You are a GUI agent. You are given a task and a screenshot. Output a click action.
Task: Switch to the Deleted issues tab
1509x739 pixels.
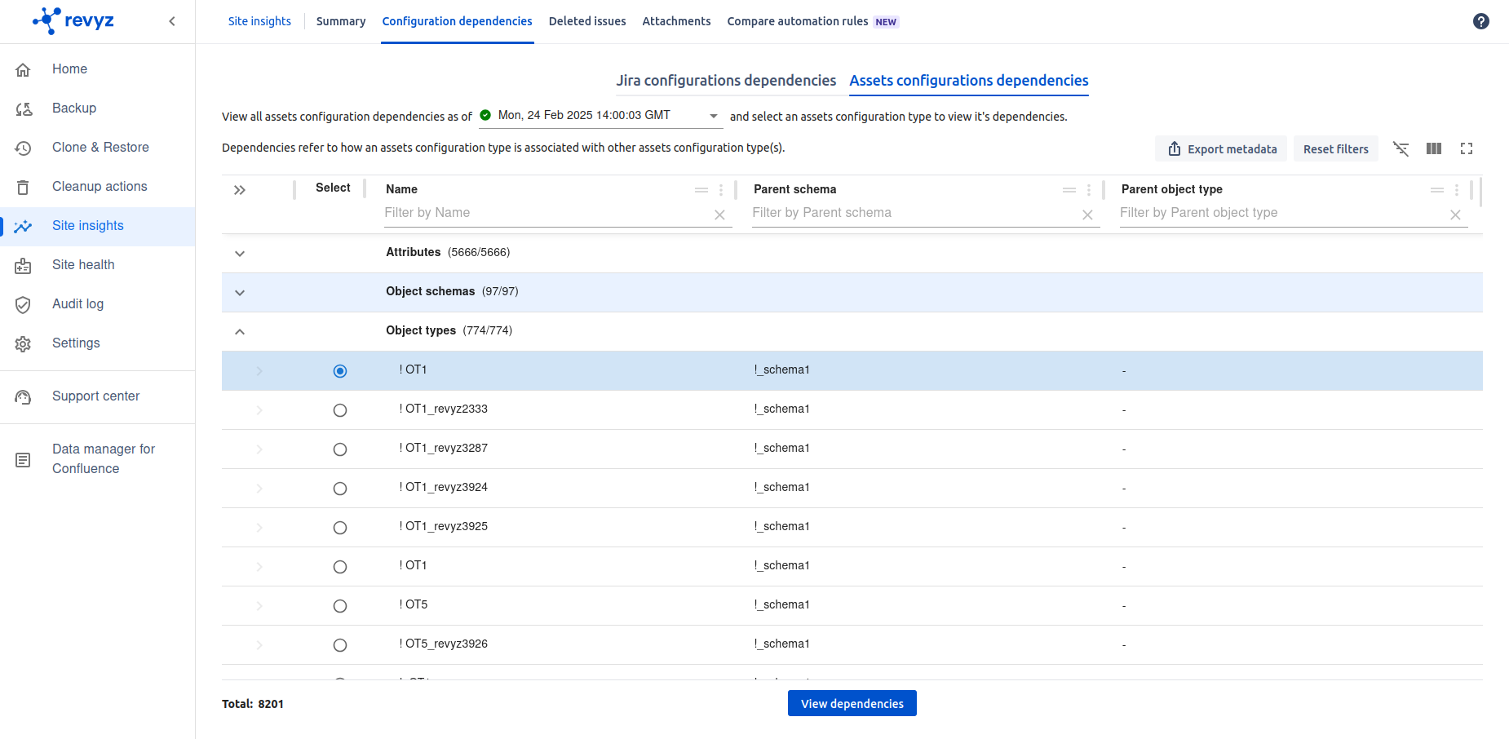586,21
